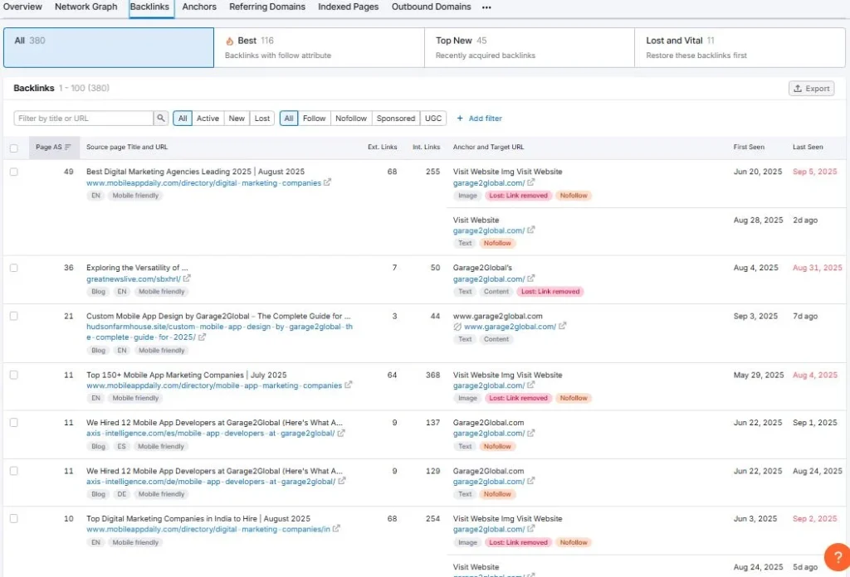
Task: Open external link icon for axis-intelligence.com/de URL
Action: [x=341, y=481]
